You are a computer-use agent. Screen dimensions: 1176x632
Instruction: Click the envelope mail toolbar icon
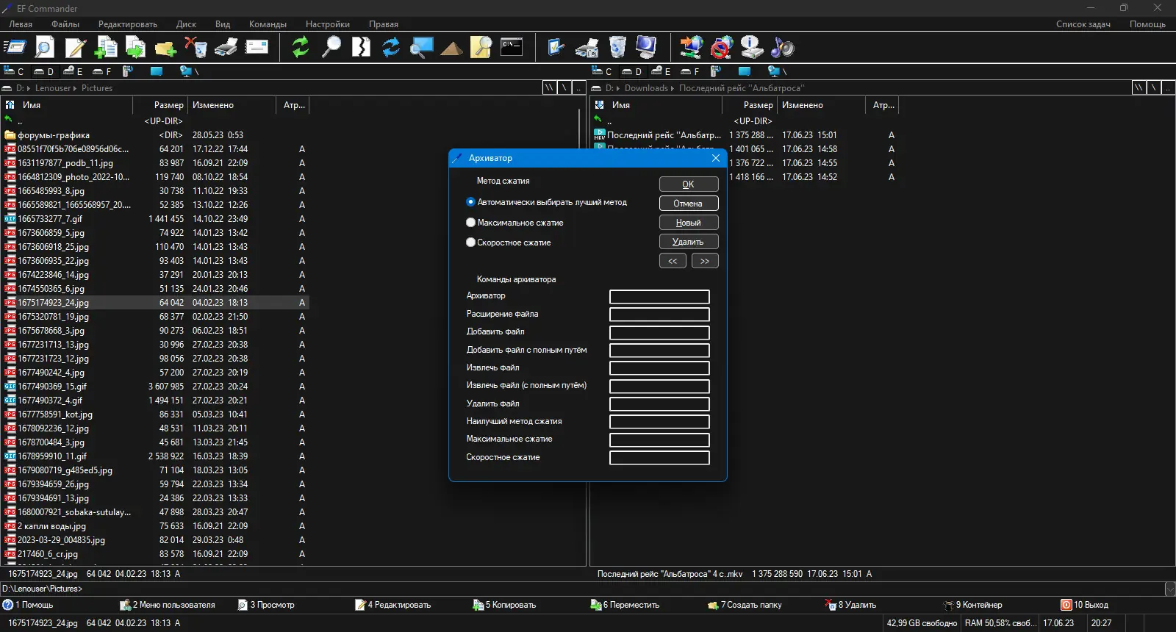click(257, 48)
